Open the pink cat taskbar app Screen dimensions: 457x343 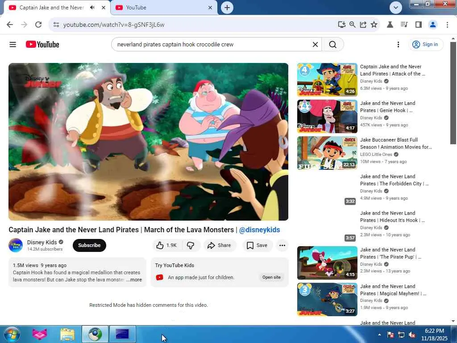click(x=40, y=334)
